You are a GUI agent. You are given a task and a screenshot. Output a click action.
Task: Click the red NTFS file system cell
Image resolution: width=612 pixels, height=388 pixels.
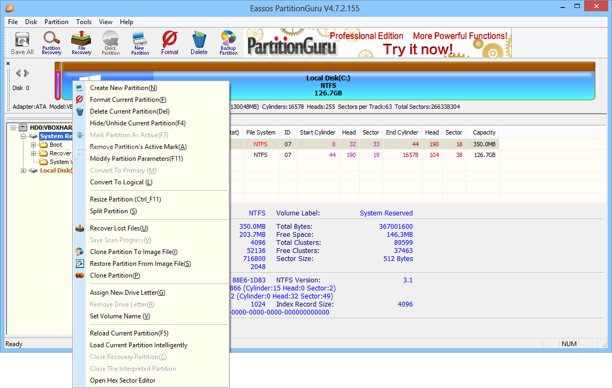pos(261,144)
